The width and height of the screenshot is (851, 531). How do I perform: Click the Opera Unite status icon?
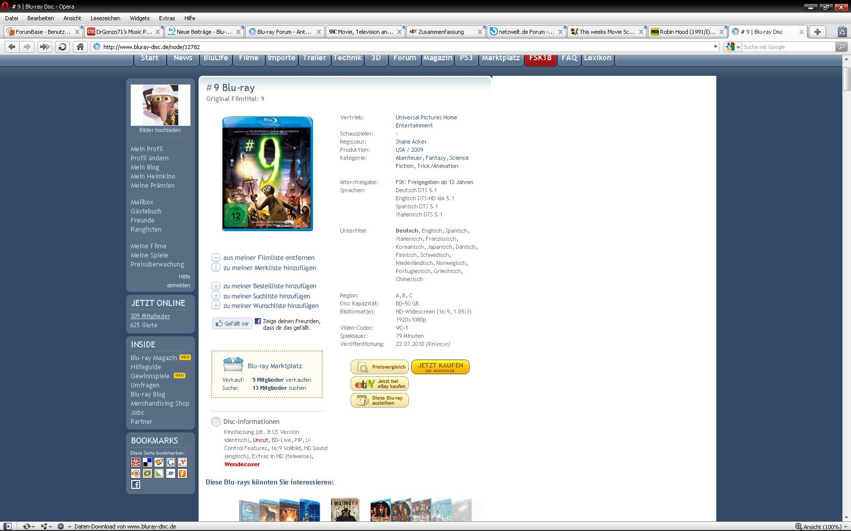pyautogui.click(x=44, y=526)
